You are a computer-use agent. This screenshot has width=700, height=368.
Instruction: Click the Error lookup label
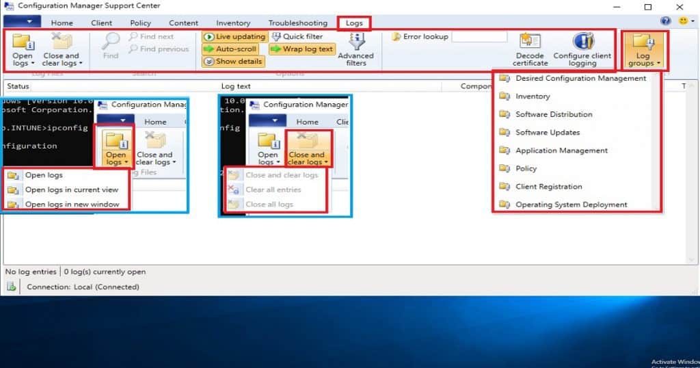point(425,37)
